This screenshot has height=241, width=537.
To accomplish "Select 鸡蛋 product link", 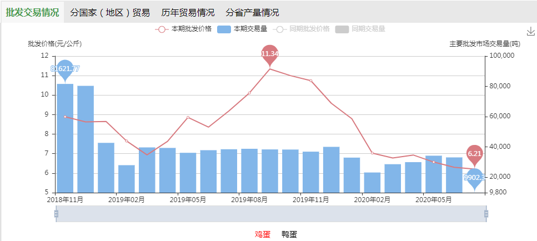I will tap(262, 234).
